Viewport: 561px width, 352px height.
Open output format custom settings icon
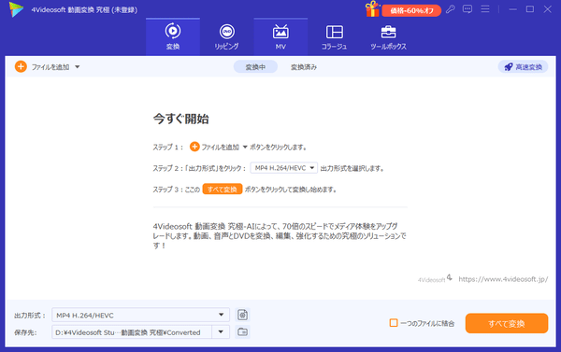(x=242, y=315)
